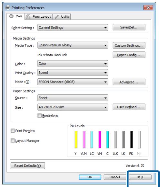
Task: Click the yellow (Y) ink level bar
Action: (76, 139)
